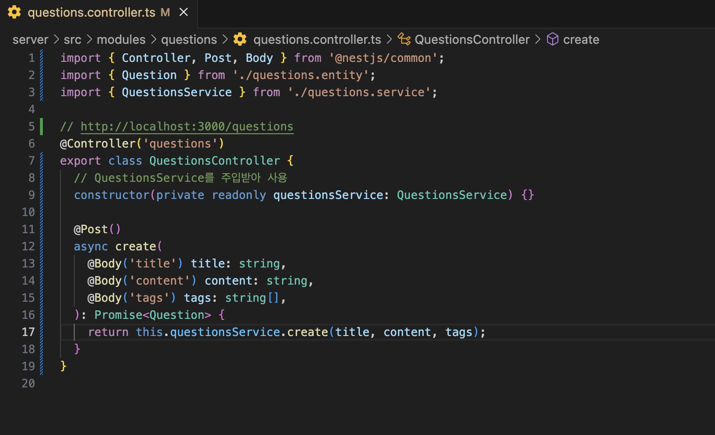Expand chevron after QuestionsController breadcrumb

537,39
